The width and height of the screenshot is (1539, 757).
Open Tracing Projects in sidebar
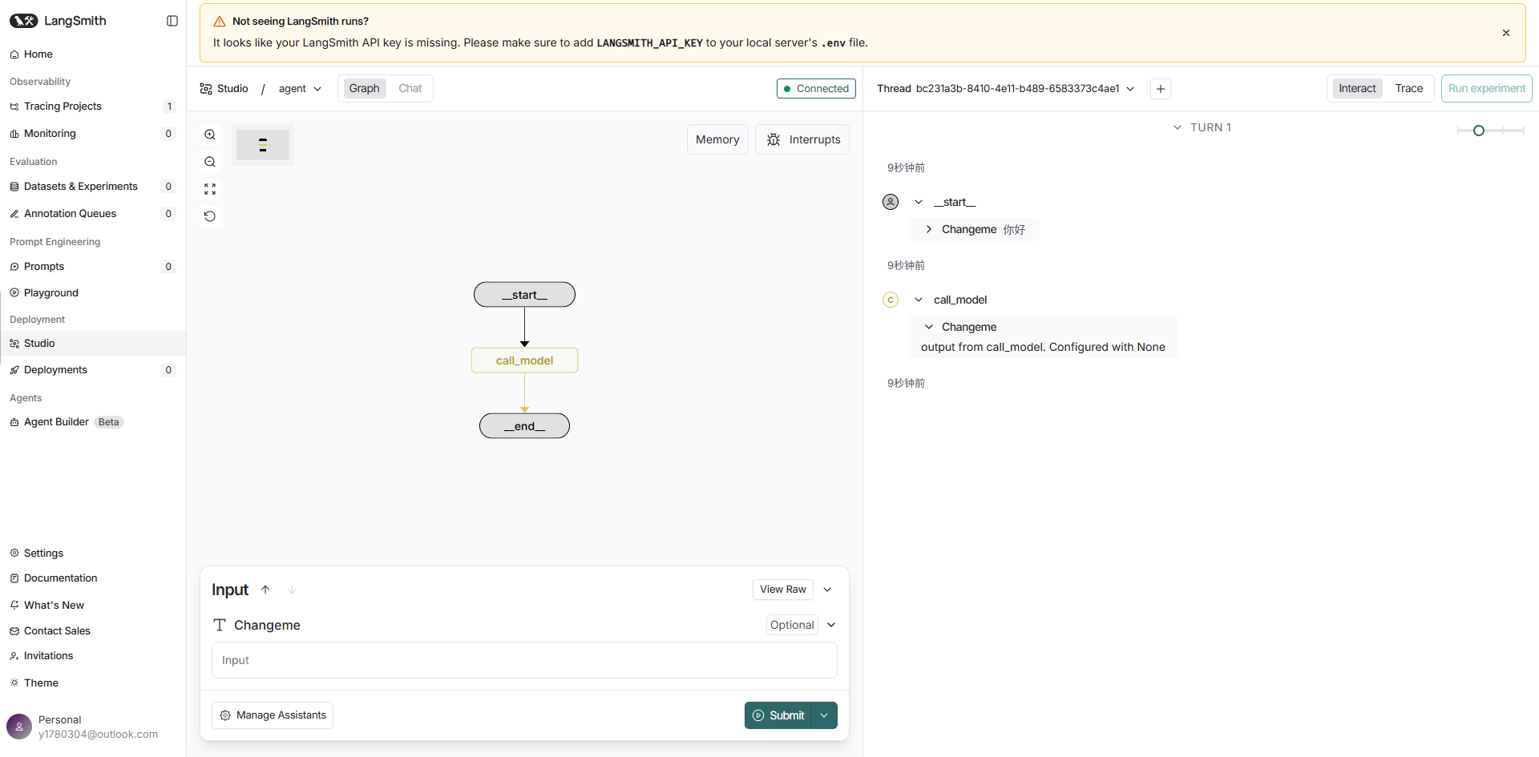click(63, 107)
